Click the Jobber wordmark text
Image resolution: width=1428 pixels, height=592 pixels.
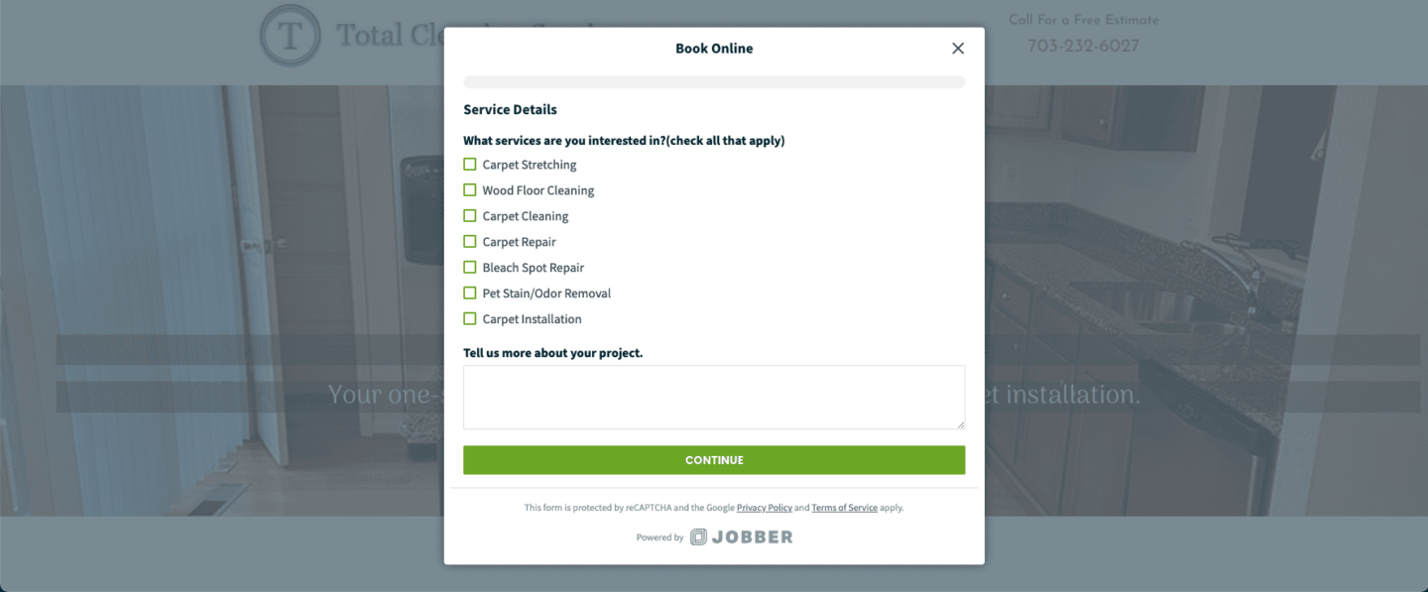pos(753,537)
